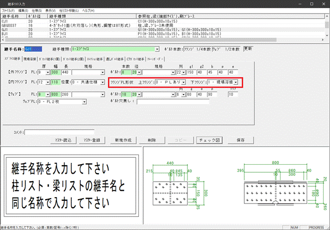Viewport: 330px width, 230px height.
Task: Open the ファイル(F) menu
Action: click(8, 11)
